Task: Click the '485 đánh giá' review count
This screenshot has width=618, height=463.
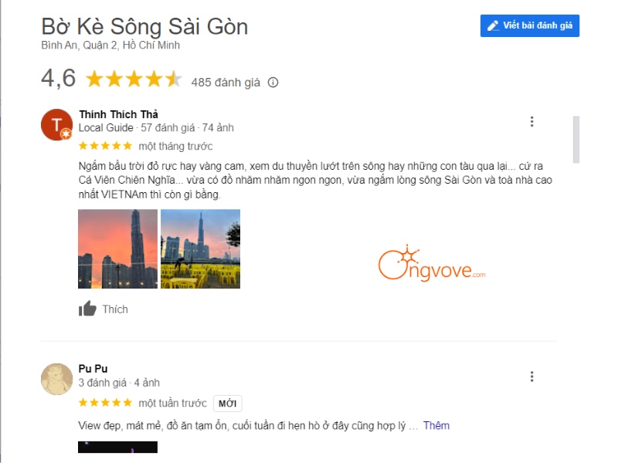Action: (226, 83)
